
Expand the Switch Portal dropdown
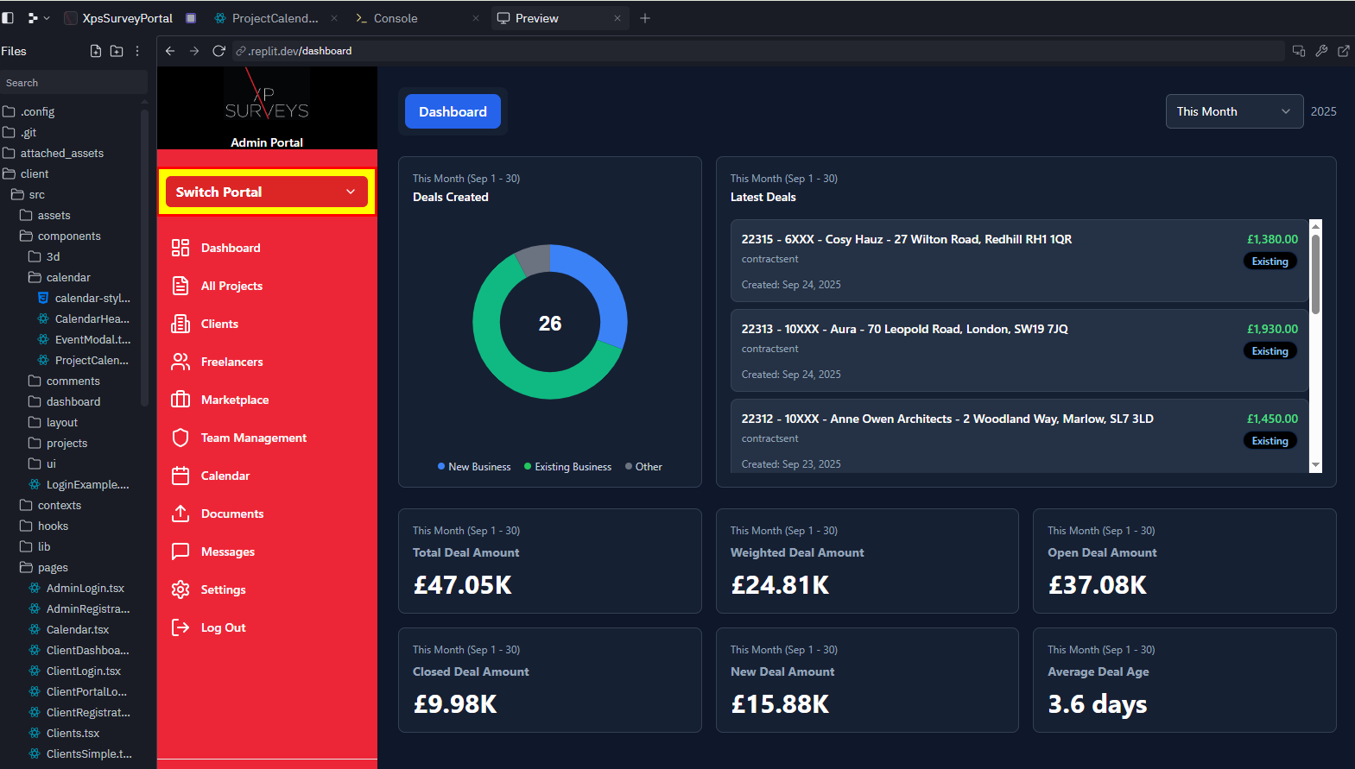(267, 192)
